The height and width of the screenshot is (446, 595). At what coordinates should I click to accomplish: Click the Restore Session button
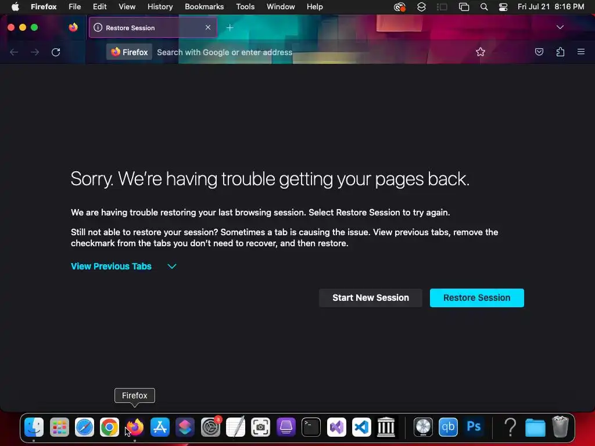click(x=476, y=298)
